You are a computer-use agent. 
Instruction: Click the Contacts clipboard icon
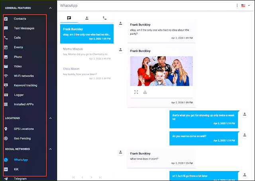6,19
